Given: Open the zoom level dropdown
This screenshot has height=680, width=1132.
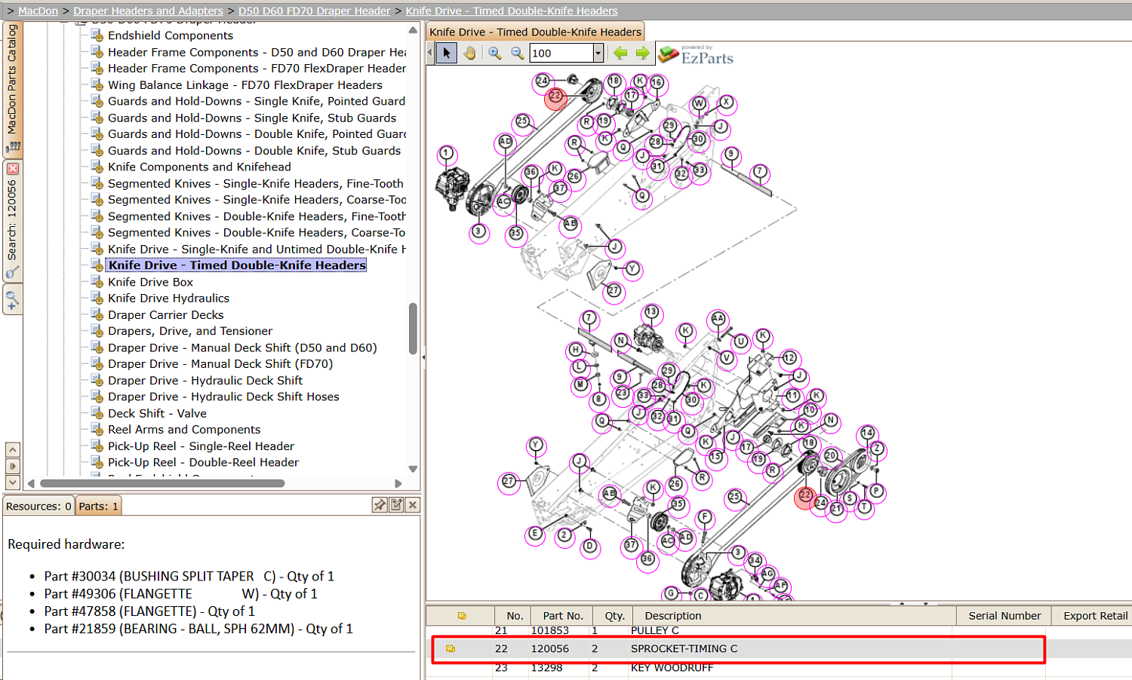Looking at the screenshot, I should tap(598, 53).
